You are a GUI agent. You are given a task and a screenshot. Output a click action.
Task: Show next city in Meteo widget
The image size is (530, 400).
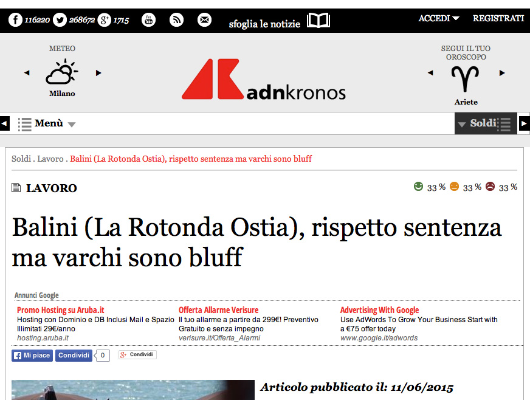coord(98,73)
